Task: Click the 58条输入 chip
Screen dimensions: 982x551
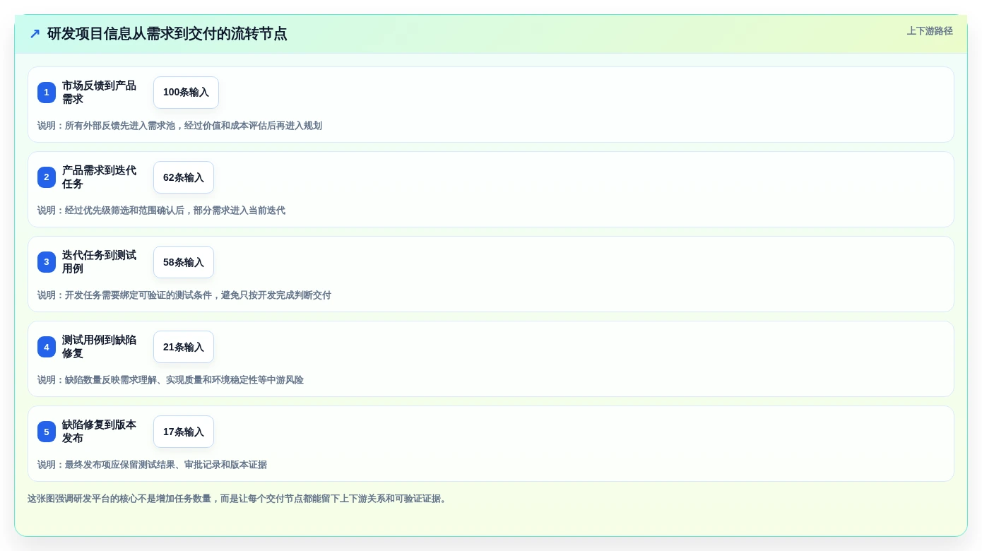Action: tap(184, 262)
